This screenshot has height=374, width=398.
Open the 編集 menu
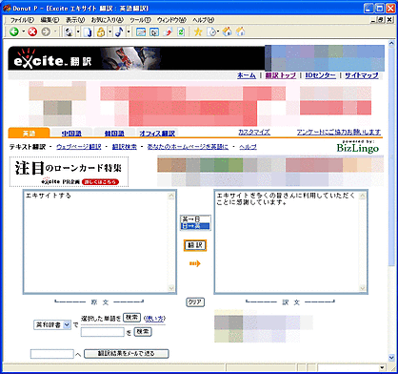[x=50, y=20]
